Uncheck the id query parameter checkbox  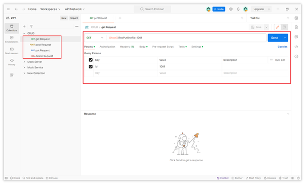91,66
